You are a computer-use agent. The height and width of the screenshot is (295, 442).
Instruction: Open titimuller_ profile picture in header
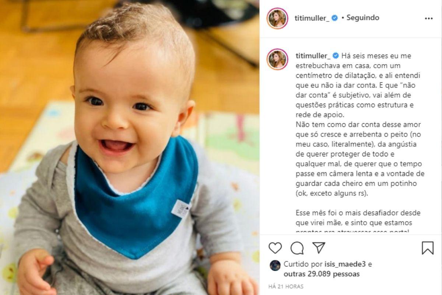click(x=277, y=18)
